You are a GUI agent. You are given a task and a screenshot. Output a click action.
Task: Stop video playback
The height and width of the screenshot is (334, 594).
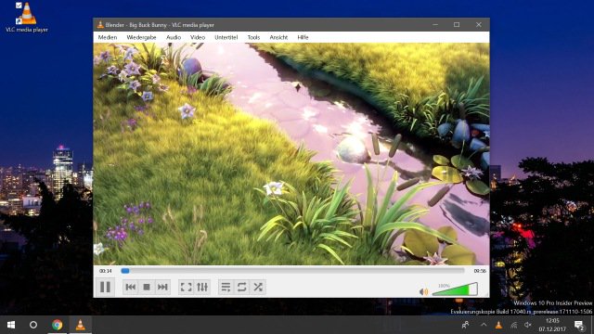point(147,287)
